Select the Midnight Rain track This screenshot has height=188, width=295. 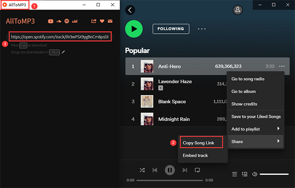[x=174, y=119]
